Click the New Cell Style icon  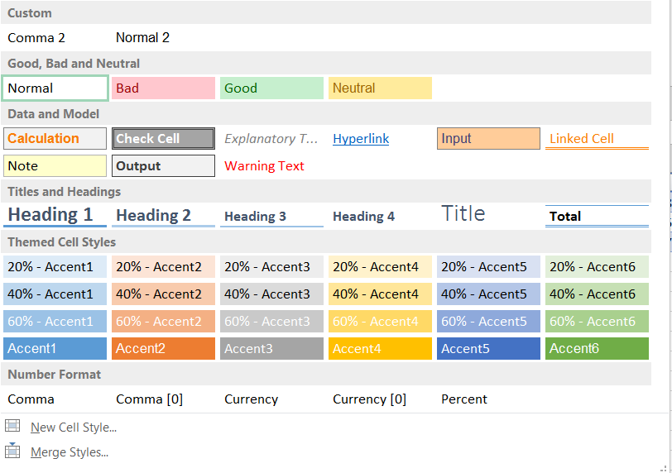coord(12,426)
